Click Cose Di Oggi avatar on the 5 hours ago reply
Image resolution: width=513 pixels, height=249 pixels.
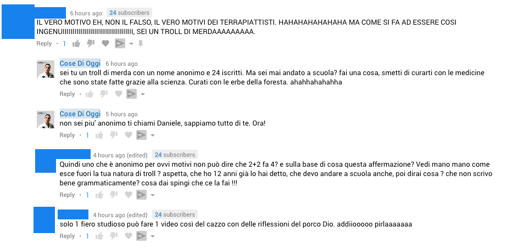pyautogui.click(x=46, y=120)
